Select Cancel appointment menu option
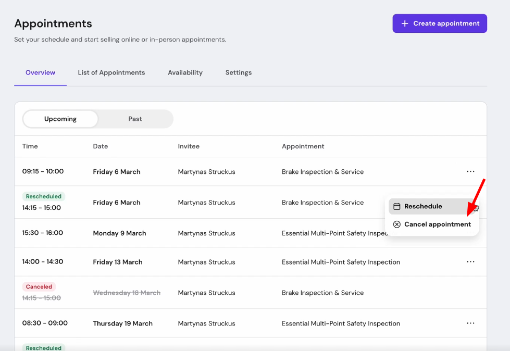 tap(437, 224)
